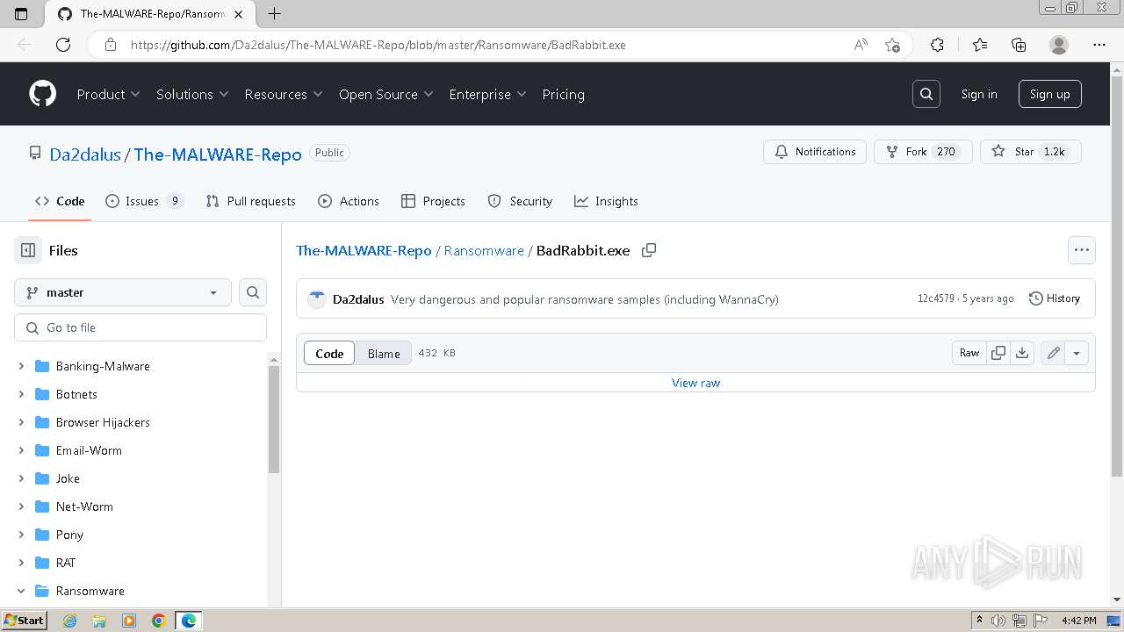Refresh the page with the reload icon

click(63, 45)
